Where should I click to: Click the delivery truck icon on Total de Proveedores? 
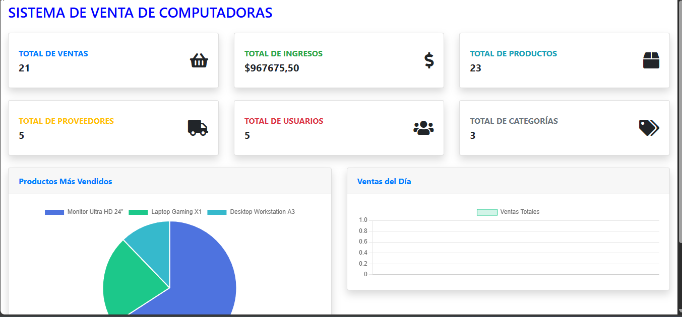(x=199, y=128)
